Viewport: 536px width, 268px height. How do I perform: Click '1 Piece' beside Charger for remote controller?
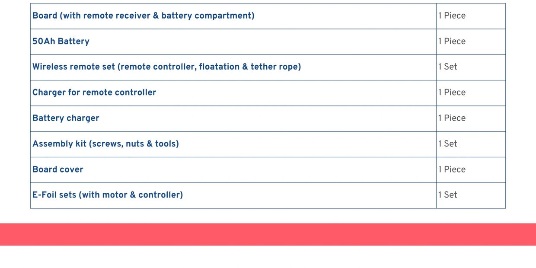(x=452, y=93)
